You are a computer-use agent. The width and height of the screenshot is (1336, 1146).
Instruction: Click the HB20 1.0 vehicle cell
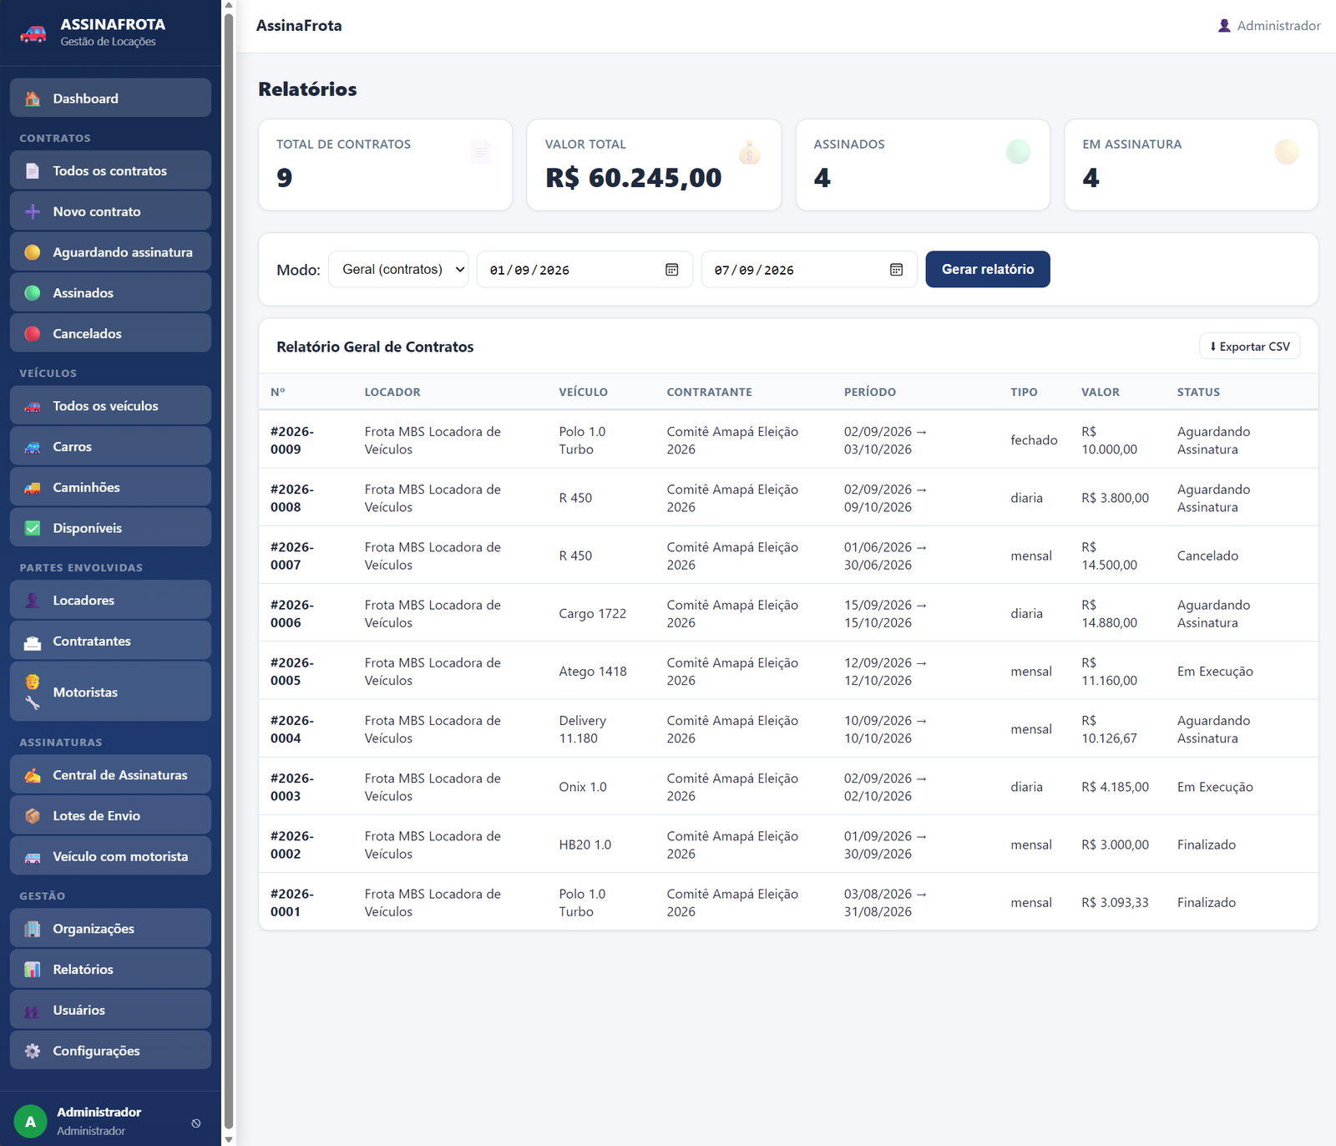(x=585, y=844)
